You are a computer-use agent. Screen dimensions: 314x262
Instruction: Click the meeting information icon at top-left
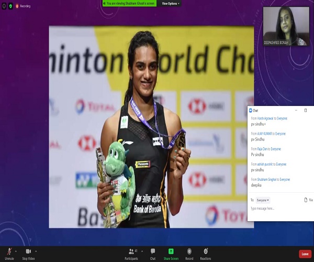4,6
